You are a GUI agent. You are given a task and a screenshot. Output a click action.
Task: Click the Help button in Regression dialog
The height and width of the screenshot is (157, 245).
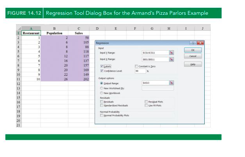coord(193,64)
